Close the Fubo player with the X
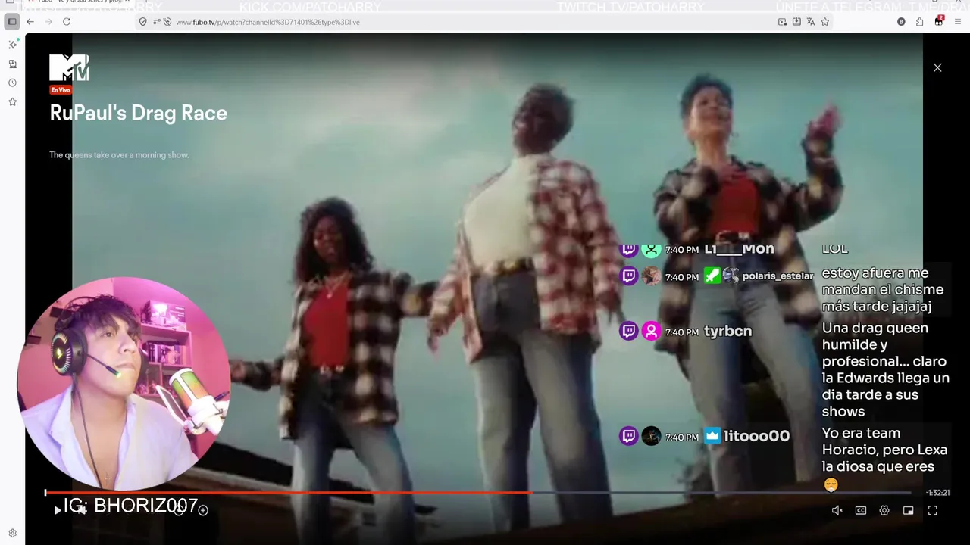 click(x=937, y=67)
